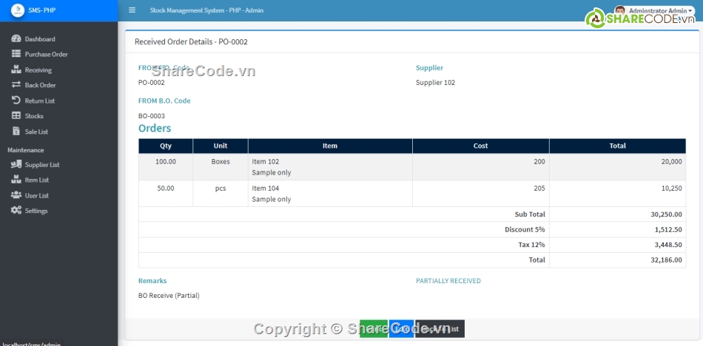Click the Dashboard gauge icon in sidebar
The height and width of the screenshot is (346, 703).
(16, 38)
